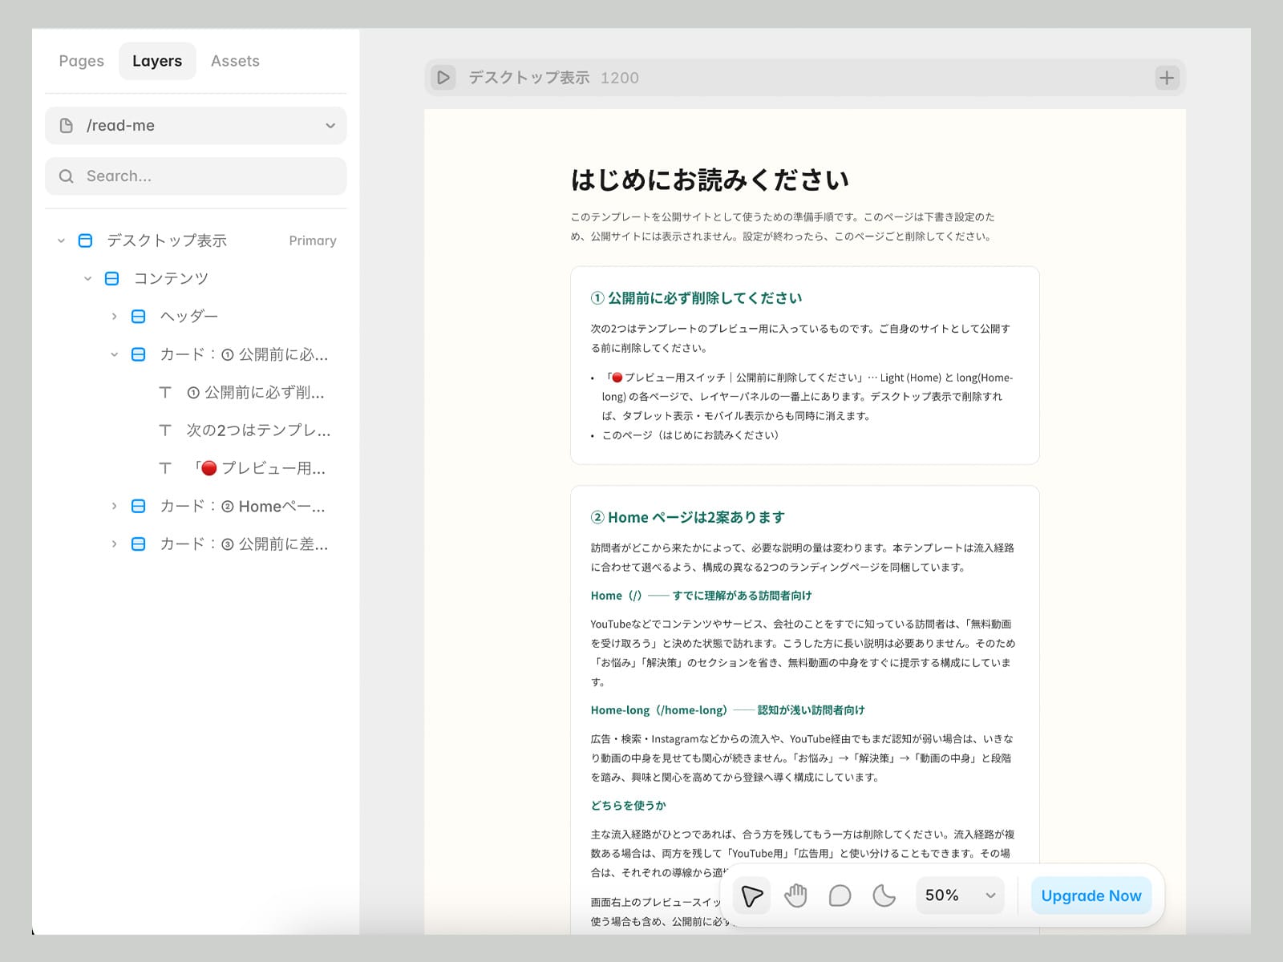Collapse the コンテンツ layer
This screenshot has height=962, width=1283.
[x=87, y=278]
